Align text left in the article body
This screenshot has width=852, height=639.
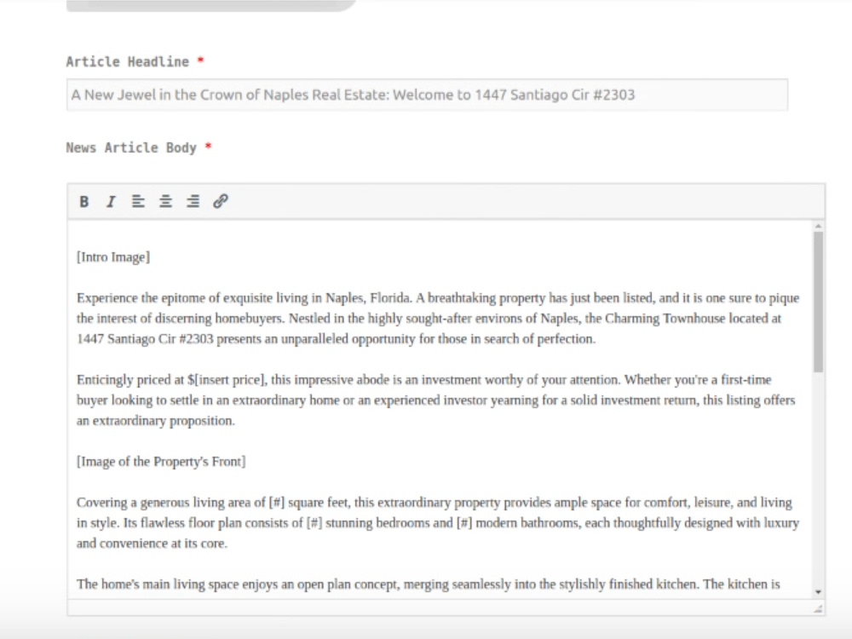point(138,202)
